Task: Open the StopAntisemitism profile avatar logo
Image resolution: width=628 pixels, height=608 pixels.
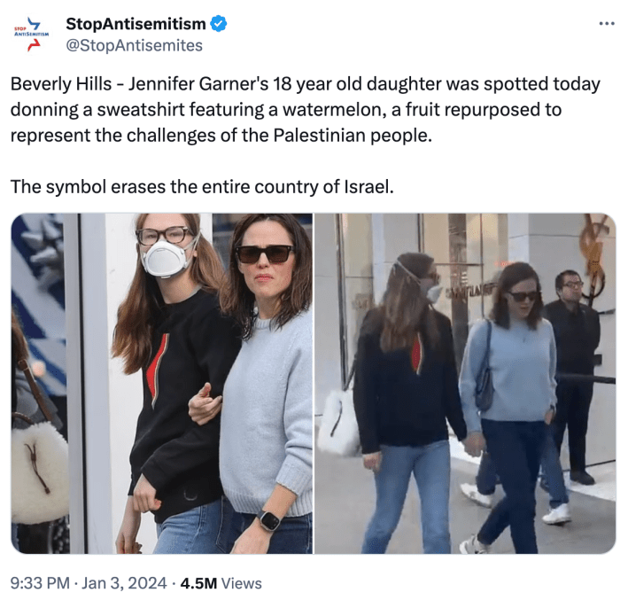Action: coord(32,34)
